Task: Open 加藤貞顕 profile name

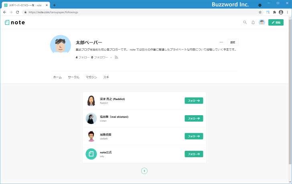Action: click(105, 135)
